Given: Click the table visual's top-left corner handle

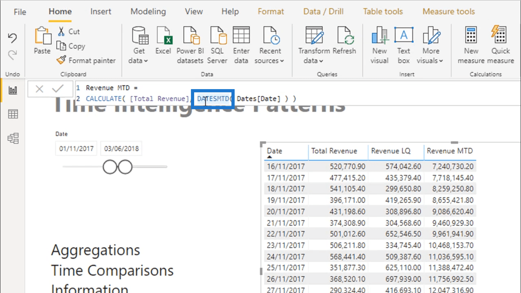Looking at the screenshot, I should pos(263,144).
